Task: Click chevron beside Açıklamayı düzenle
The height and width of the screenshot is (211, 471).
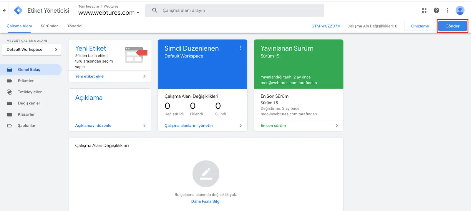Action: pos(144,126)
